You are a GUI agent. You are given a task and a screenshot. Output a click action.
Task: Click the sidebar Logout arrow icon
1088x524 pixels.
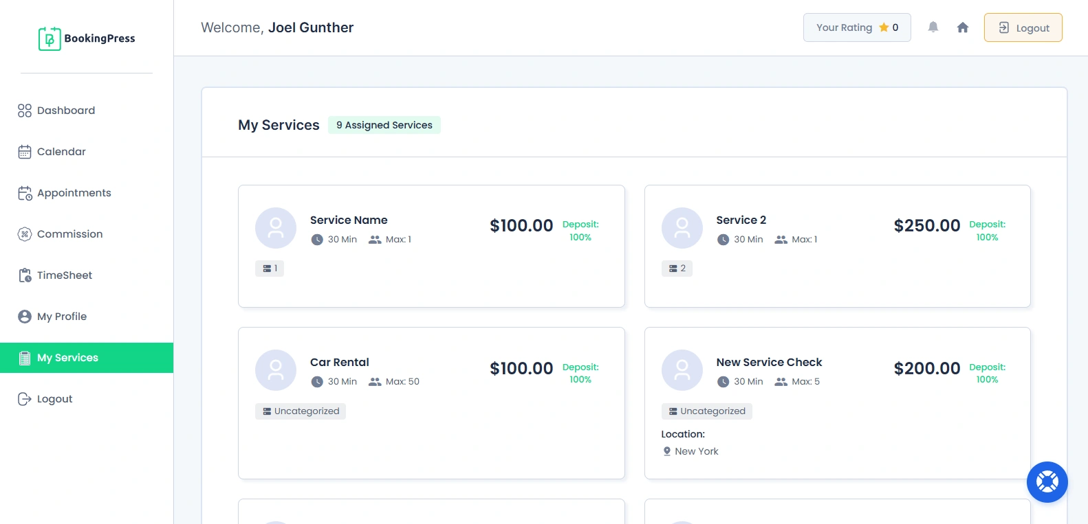click(x=25, y=399)
